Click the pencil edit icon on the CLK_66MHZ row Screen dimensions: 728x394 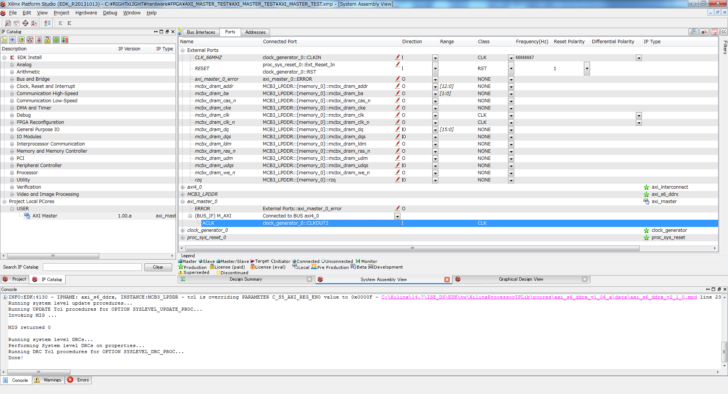[397, 57]
